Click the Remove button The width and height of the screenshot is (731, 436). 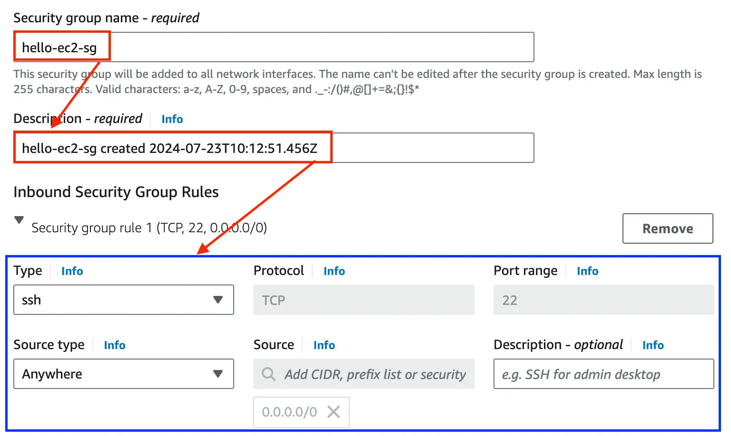tap(667, 228)
